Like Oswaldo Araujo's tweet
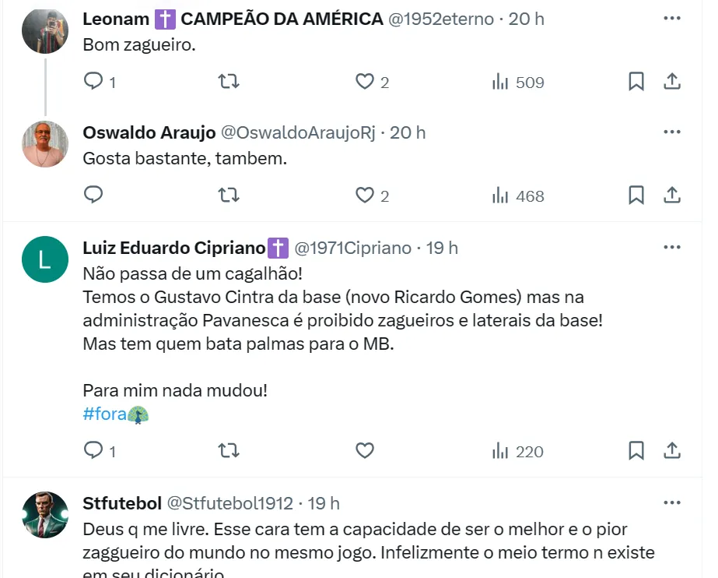This screenshot has height=578, width=718. tap(365, 195)
